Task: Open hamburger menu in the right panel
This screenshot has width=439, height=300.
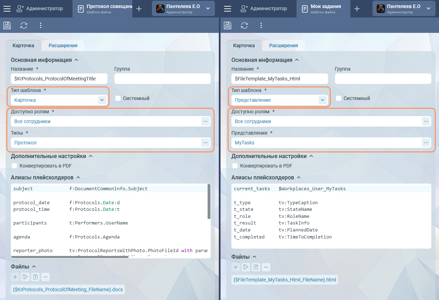Action: (228, 9)
